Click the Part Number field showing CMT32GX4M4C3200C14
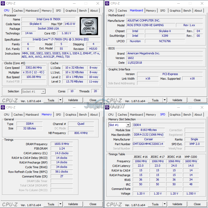The image size is (208, 208). (148, 144)
